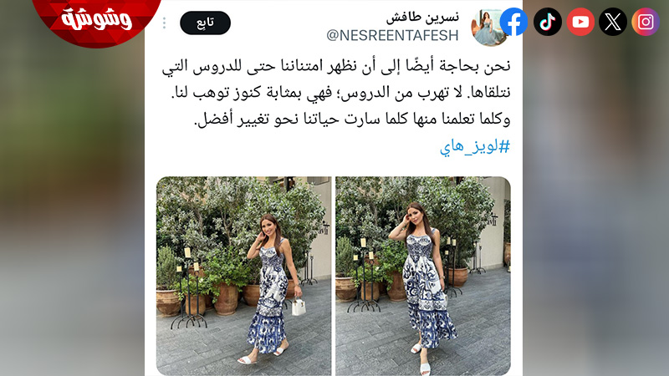Follow the account with تابع button
The height and width of the screenshot is (376, 669).
pyautogui.click(x=205, y=23)
